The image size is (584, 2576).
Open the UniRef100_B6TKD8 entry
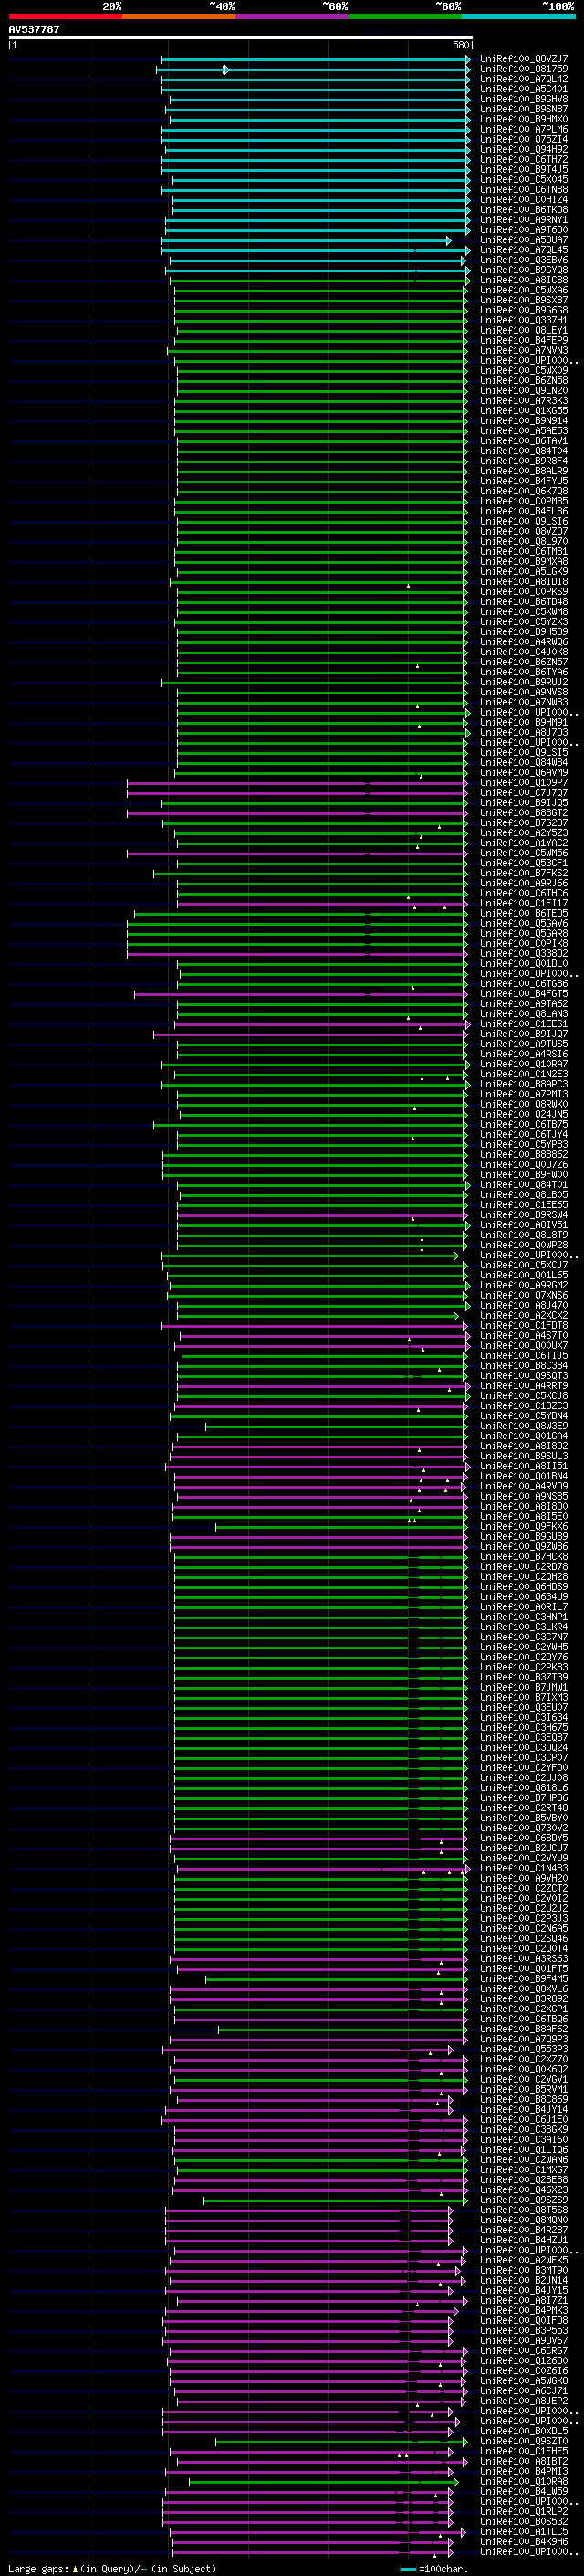[523, 209]
